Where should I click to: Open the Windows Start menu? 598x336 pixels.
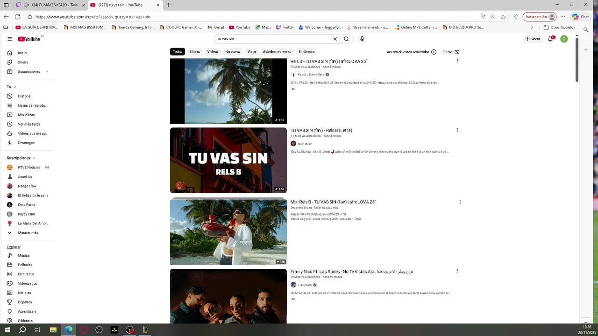point(7,330)
